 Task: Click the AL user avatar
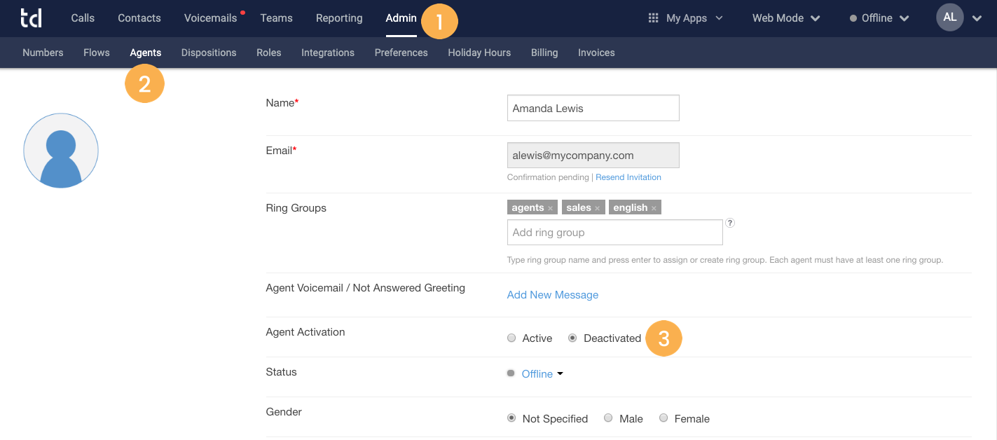(x=950, y=18)
